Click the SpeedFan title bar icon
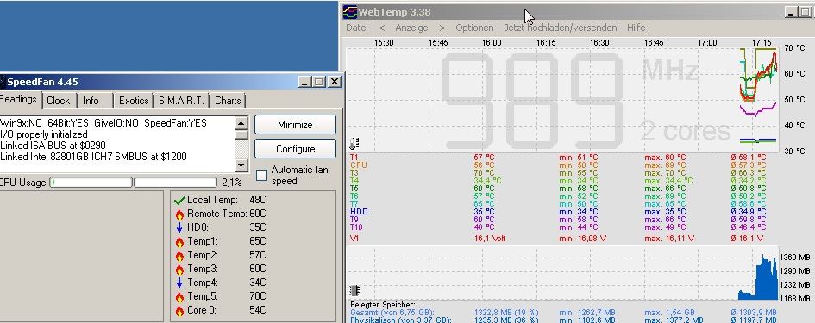The width and height of the screenshot is (815, 323). pyautogui.click(x=2, y=82)
